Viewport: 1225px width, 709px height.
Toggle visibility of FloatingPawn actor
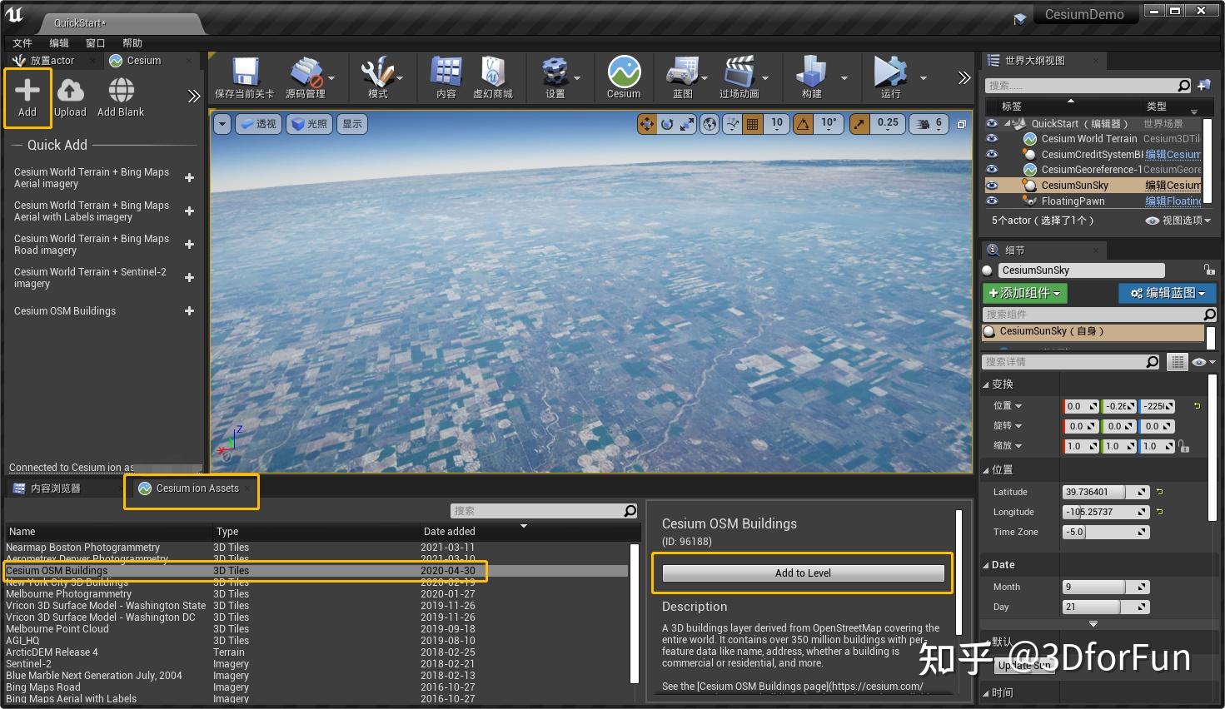[x=991, y=201]
